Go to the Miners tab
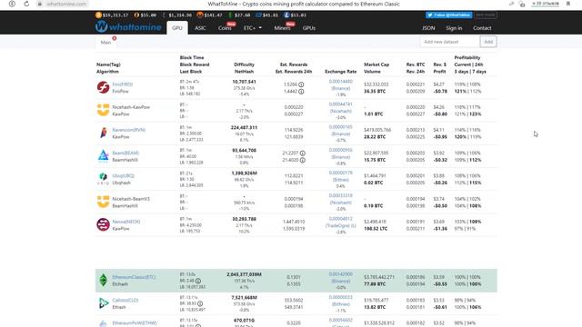Screen dimensions: 582x327 (282, 28)
